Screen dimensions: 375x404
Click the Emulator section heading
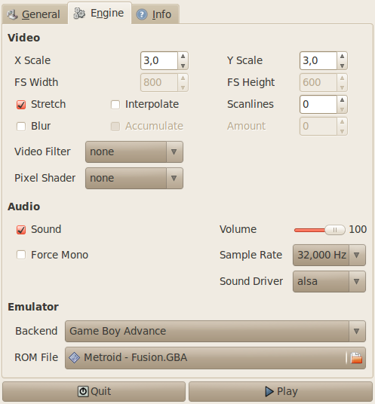(33, 307)
